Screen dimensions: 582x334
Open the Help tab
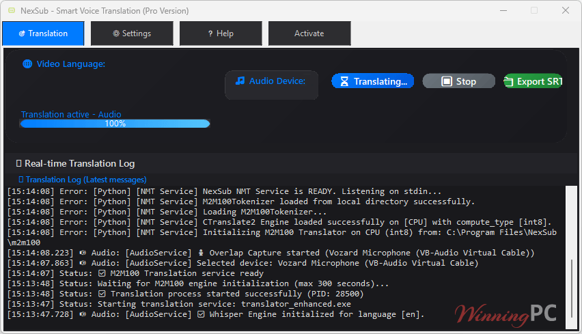coord(221,33)
